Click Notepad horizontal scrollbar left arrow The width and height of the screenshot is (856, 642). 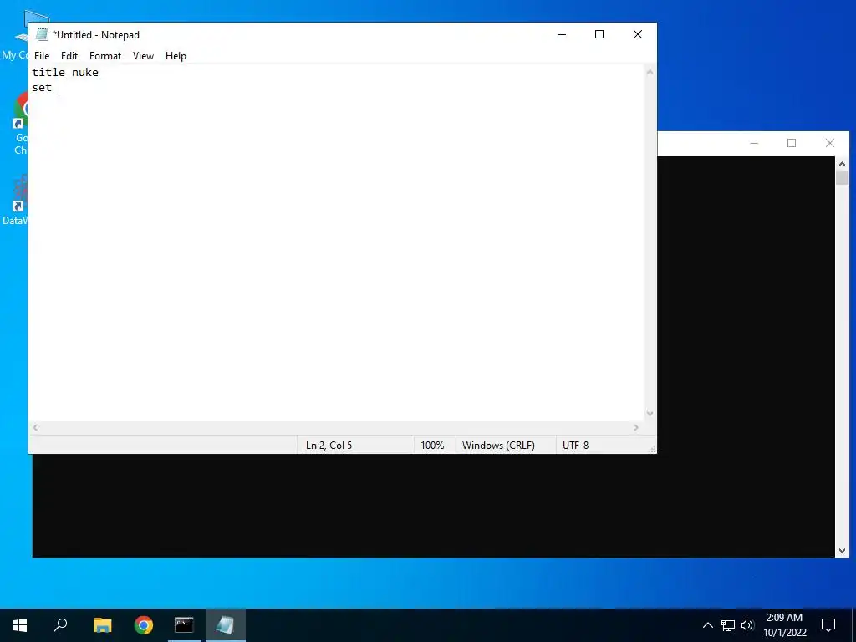coord(35,427)
